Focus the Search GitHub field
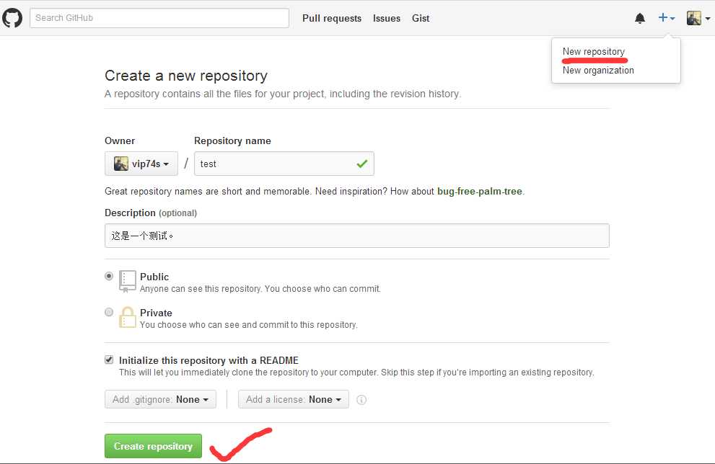This screenshot has width=715, height=464. [159, 18]
